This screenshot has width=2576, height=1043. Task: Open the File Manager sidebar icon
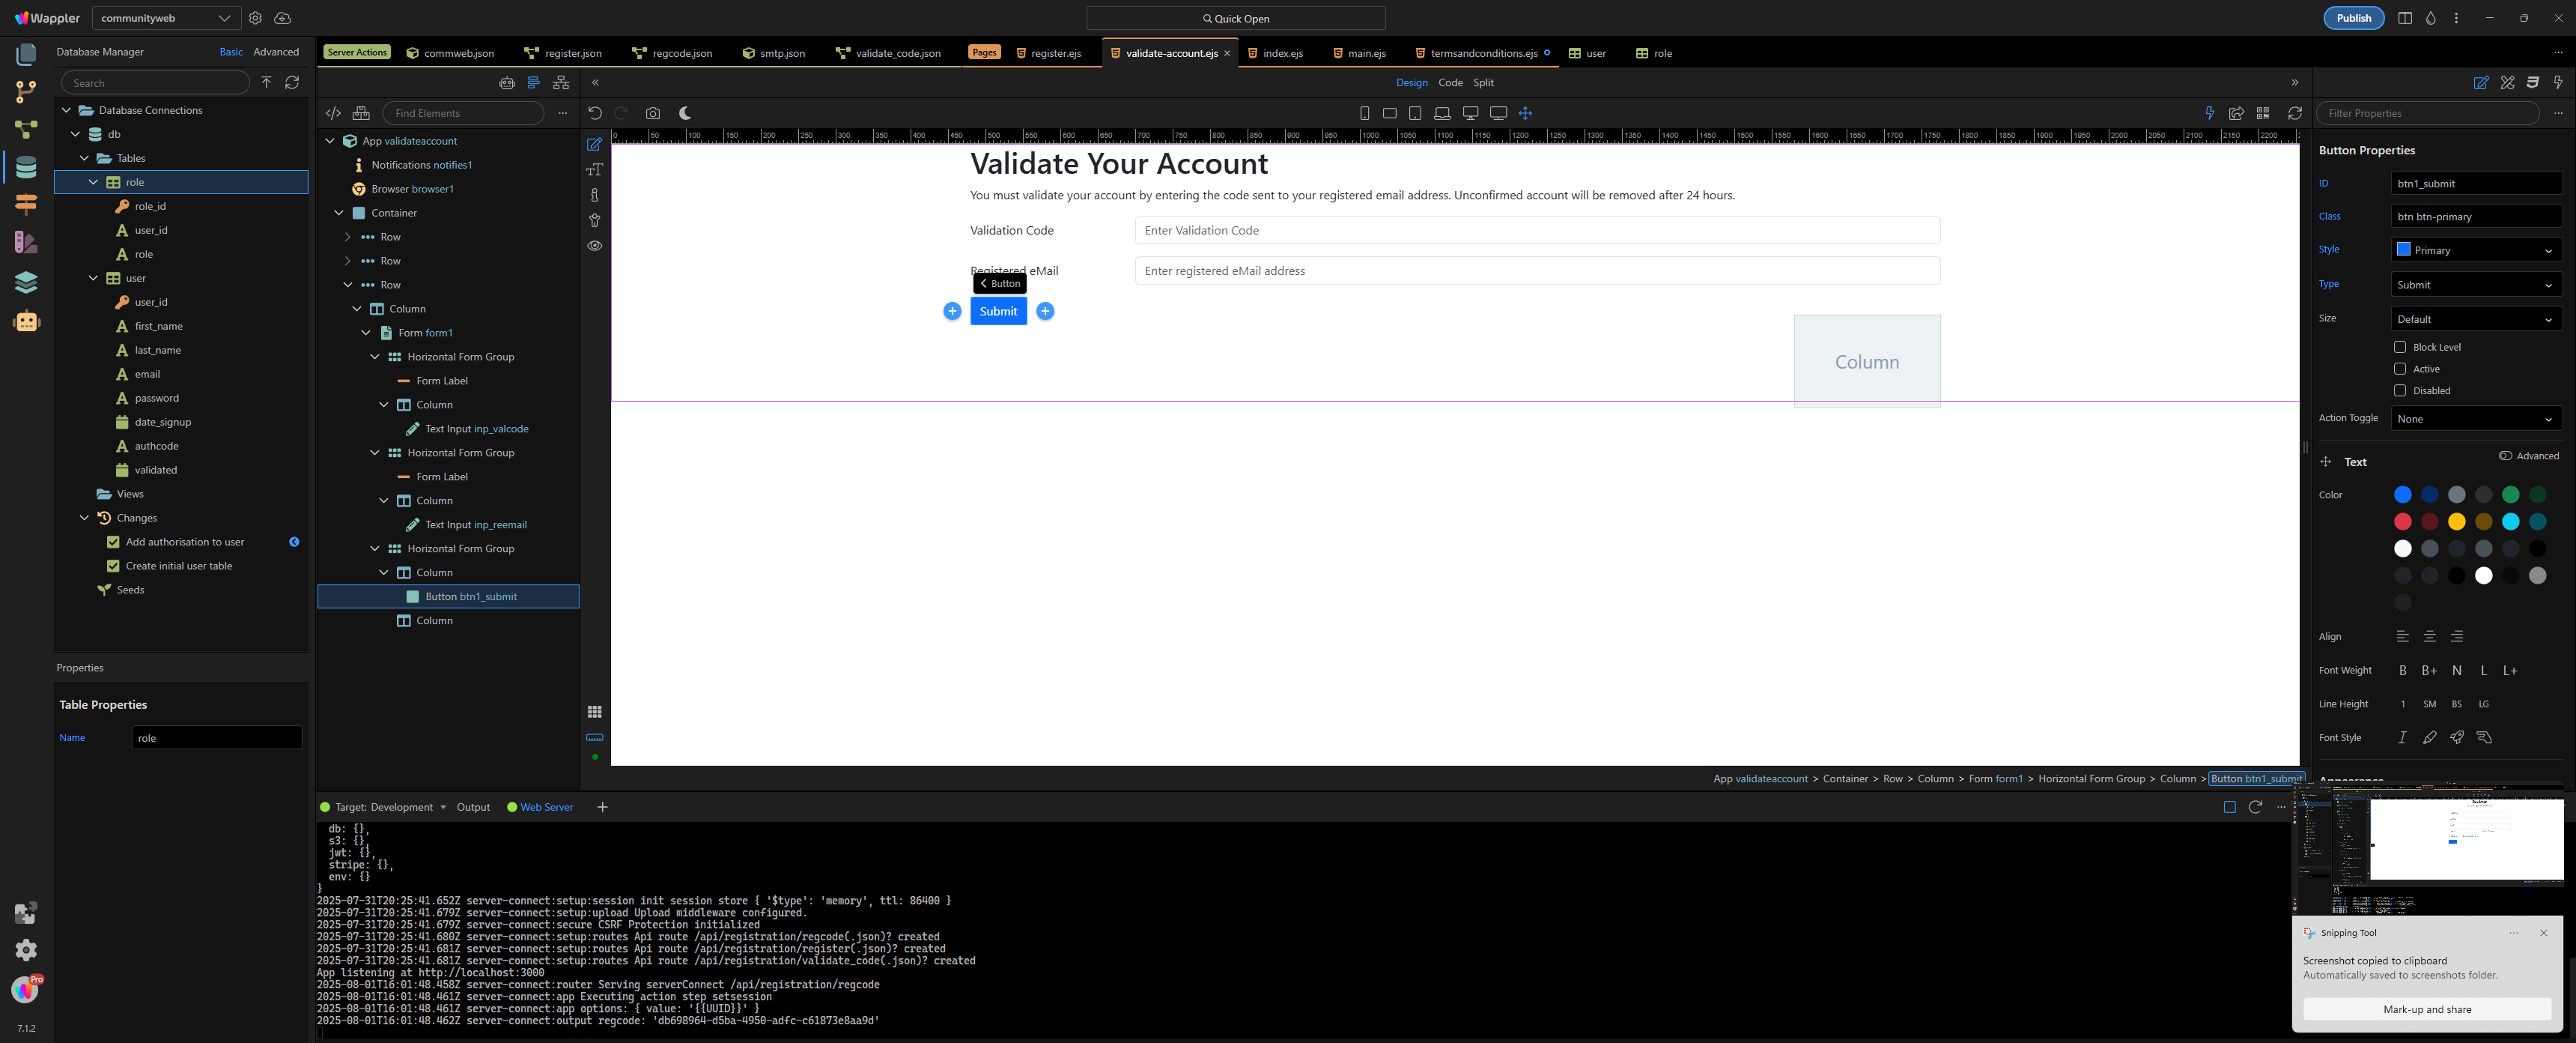pos(26,55)
